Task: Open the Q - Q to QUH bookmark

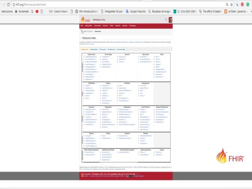Action: tap(185, 11)
